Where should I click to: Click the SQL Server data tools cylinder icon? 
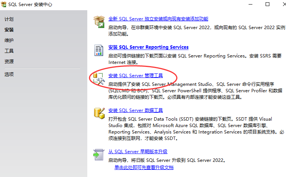(99, 113)
